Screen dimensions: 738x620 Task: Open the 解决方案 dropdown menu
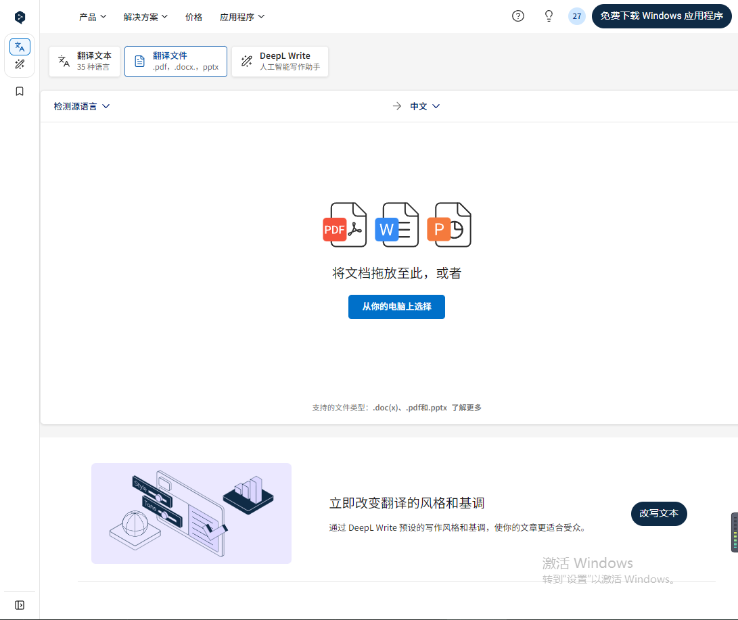[x=145, y=17]
